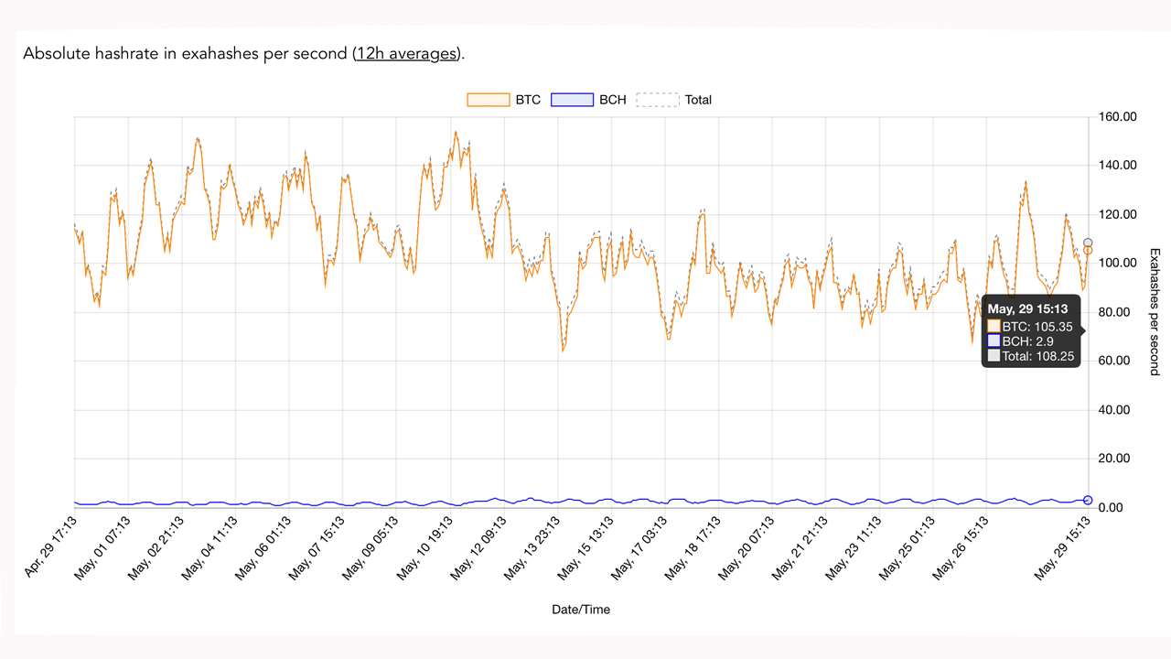Click the "May, 10 19:13" x-axis label
This screenshot has height=659, width=1171.
click(425, 548)
